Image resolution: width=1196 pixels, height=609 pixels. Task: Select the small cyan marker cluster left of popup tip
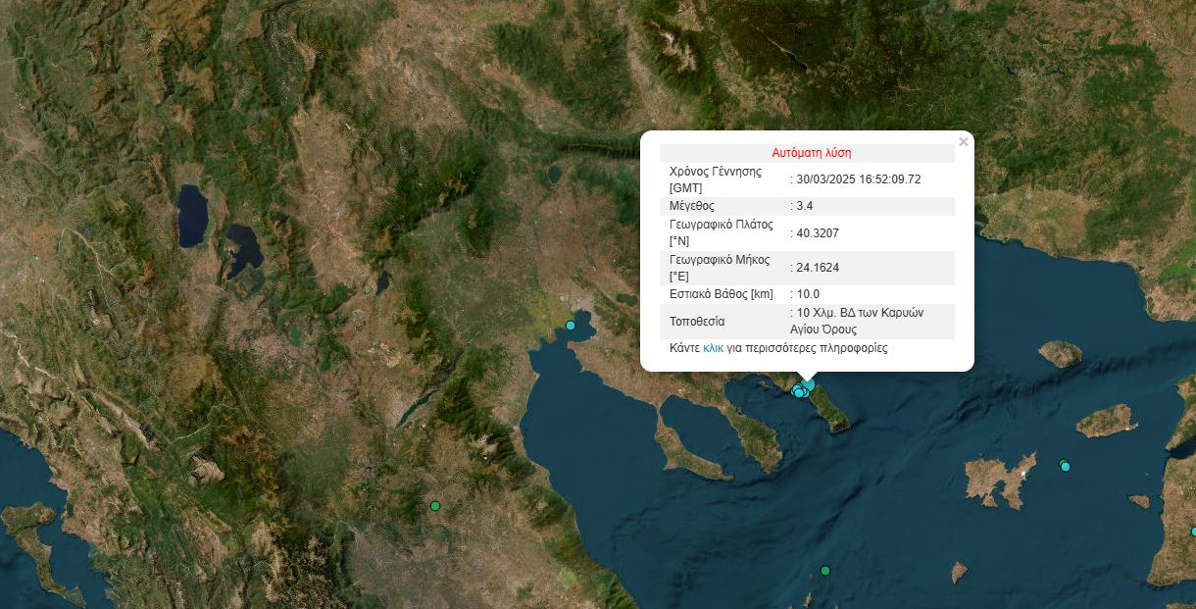click(798, 392)
